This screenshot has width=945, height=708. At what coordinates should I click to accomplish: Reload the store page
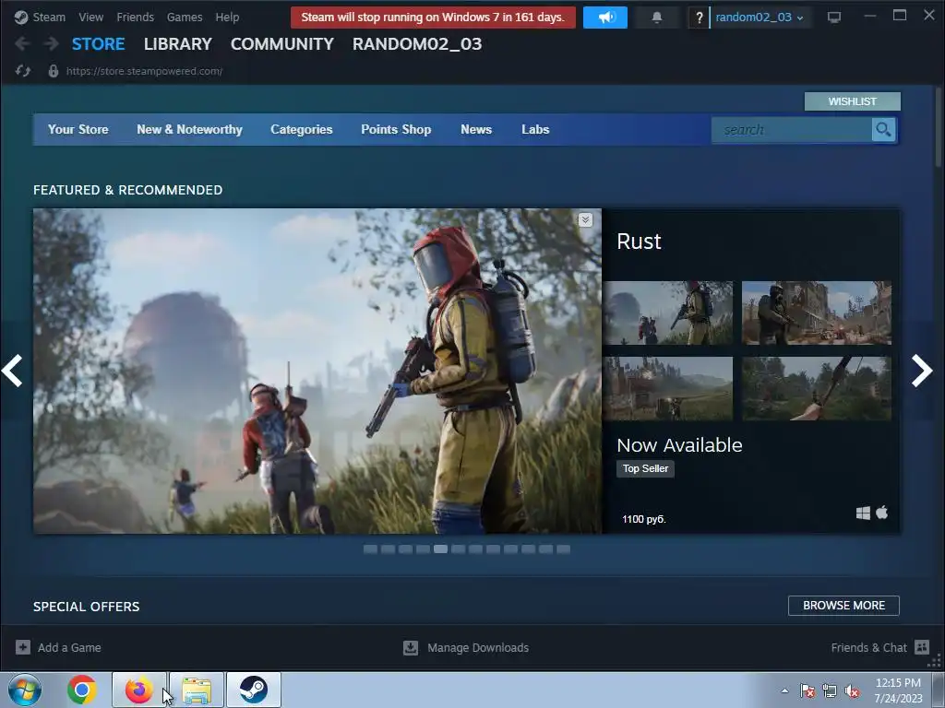coord(23,71)
